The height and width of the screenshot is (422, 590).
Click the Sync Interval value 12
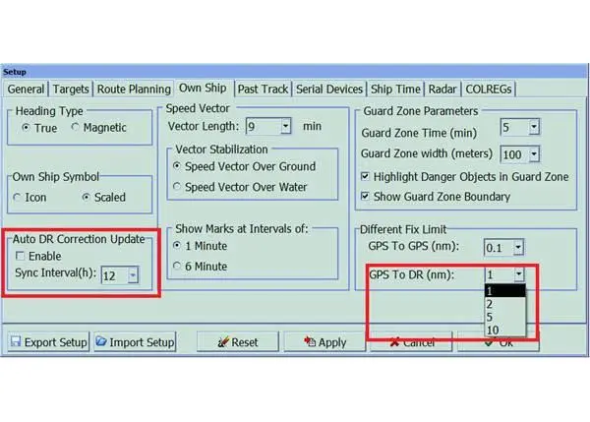pos(115,275)
